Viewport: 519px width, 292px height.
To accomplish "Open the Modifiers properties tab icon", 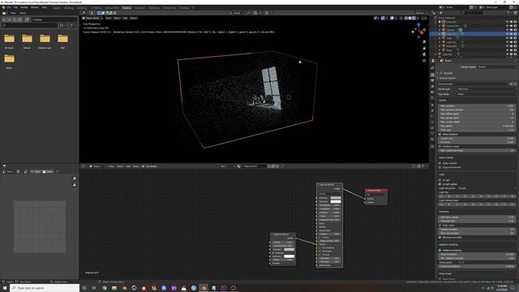I will click(x=432, y=111).
